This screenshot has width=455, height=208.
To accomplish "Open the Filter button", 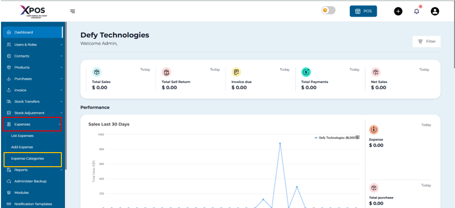I will (426, 41).
